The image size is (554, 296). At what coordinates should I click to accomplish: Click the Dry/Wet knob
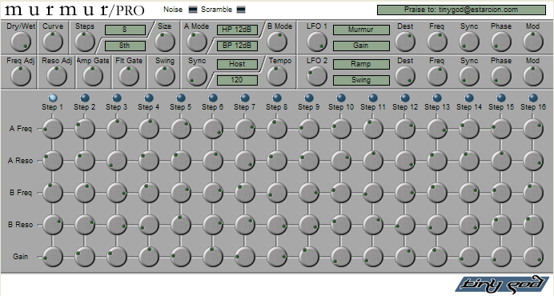tap(21, 42)
